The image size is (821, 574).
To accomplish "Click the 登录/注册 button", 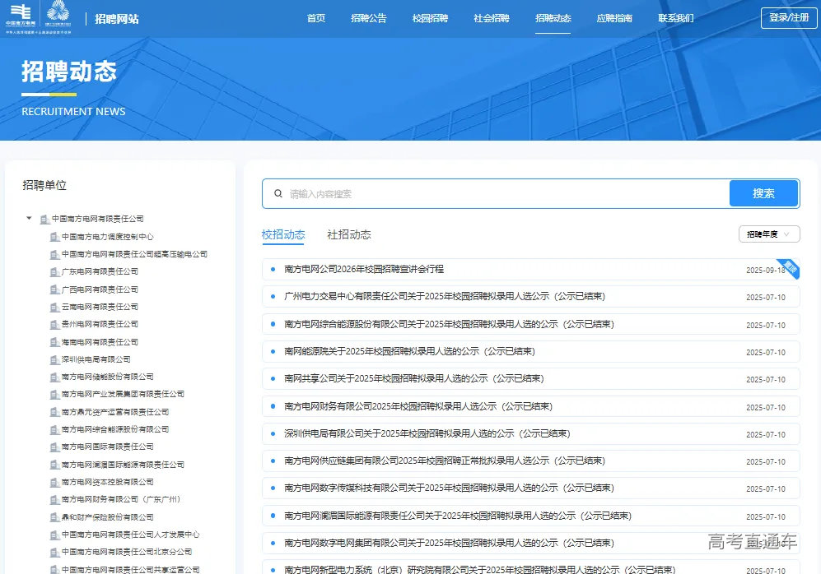I will tap(788, 18).
